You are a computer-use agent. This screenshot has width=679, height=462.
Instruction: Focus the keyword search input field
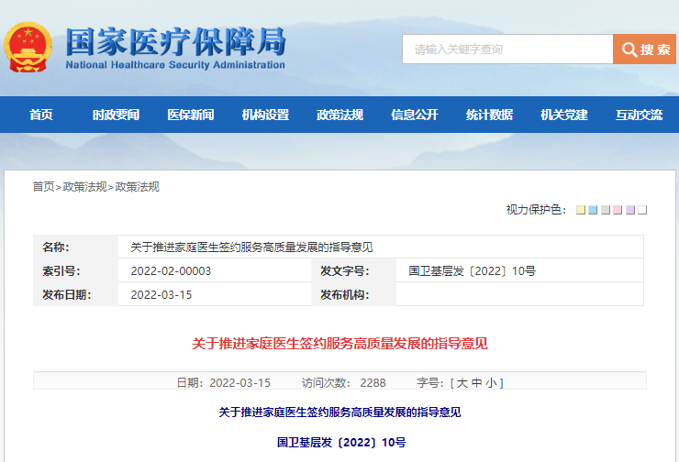coord(507,49)
